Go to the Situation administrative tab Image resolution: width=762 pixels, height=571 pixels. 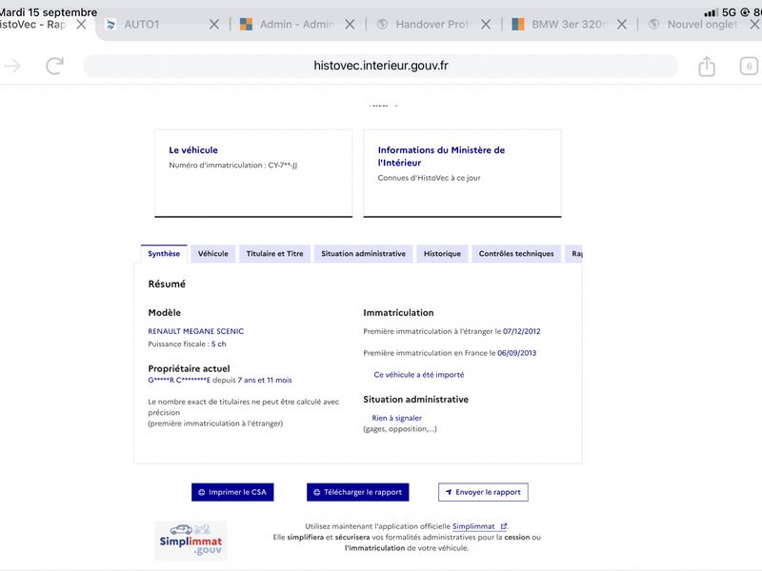[x=364, y=253]
